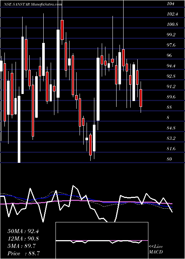Click the 50MA : 92.4 readout

click(23, 231)
